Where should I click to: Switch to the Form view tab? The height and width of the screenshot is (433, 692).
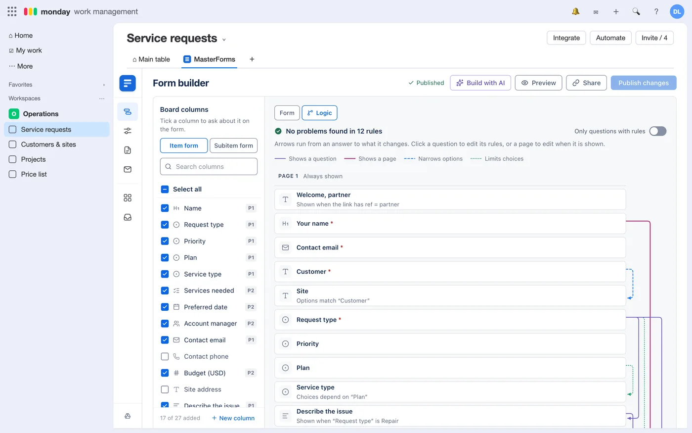(287, 113)
